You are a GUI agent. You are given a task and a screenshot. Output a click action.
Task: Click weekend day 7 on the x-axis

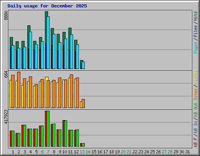point(48,152)
